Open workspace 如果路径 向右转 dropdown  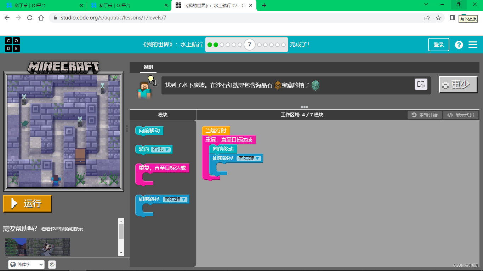pos(249,158)
